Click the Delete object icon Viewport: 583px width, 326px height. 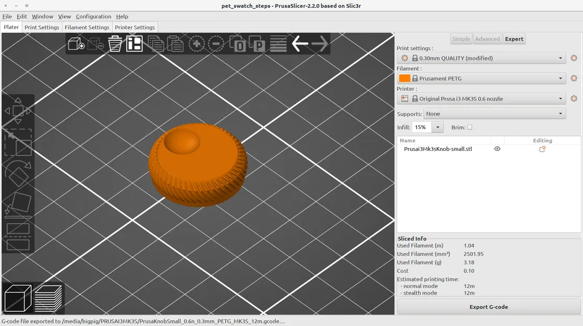[95, 44]
